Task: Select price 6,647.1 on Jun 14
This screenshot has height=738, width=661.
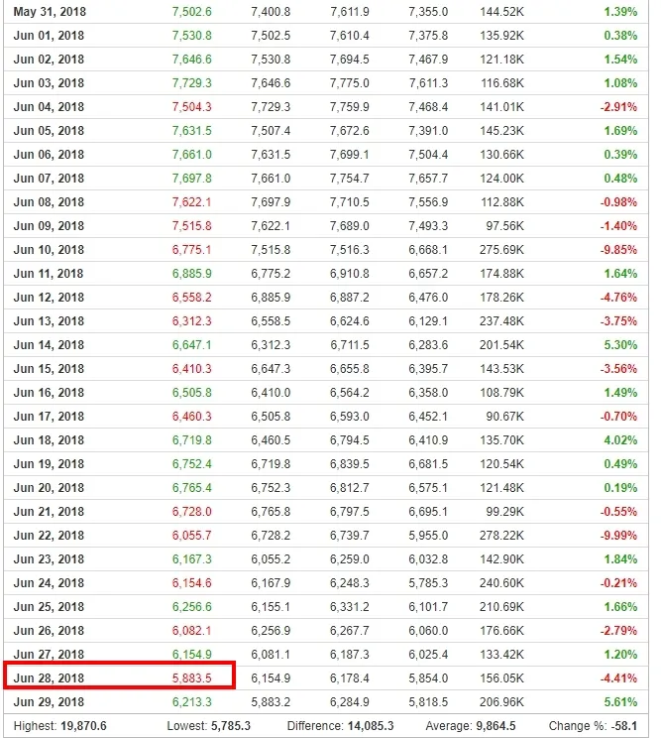Action: click(x=192, y=345)
